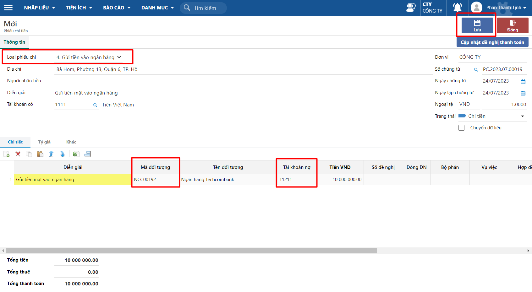Move row down with blue arrow
Screen dimensions: 532x292
(63, 154)
